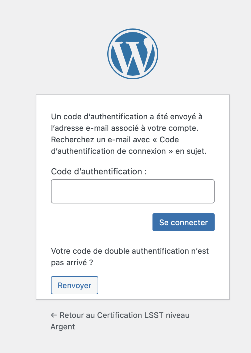Click the text "l'adresse e-mail associé à votre compte"
The image size is (251, 353).
[x=124, y=128]
